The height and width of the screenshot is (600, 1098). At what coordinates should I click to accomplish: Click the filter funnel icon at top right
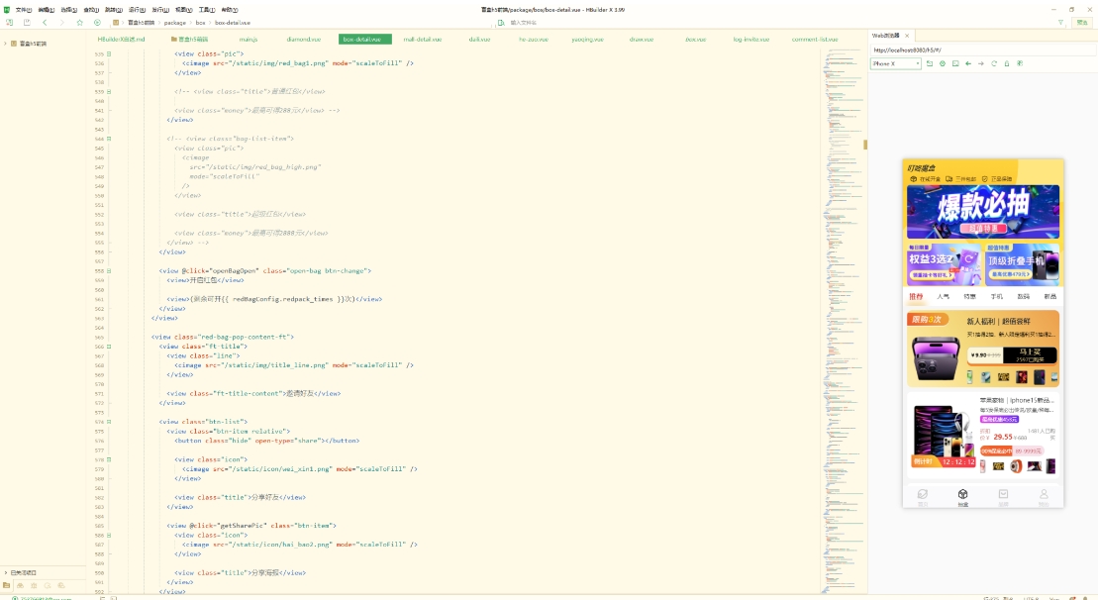1061,22
